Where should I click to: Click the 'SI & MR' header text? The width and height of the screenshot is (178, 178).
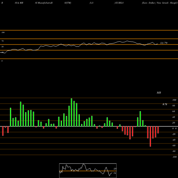(x=19, y=3)
